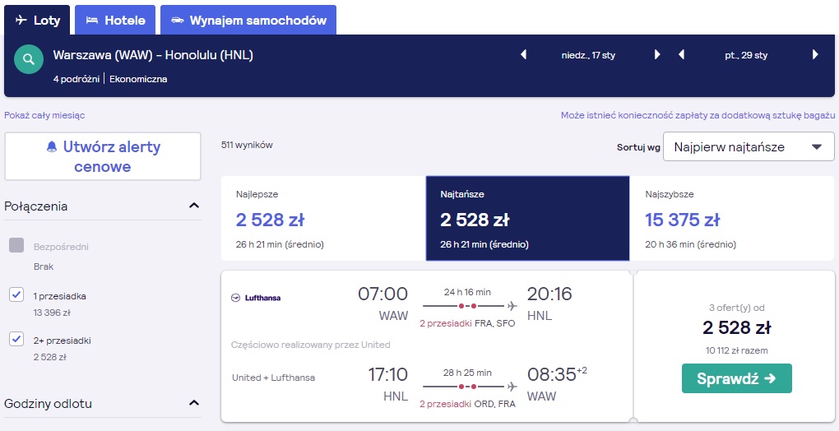Click the extra baggage fee notice link
This screenshot has width=839, height=431.
(698, 115)
